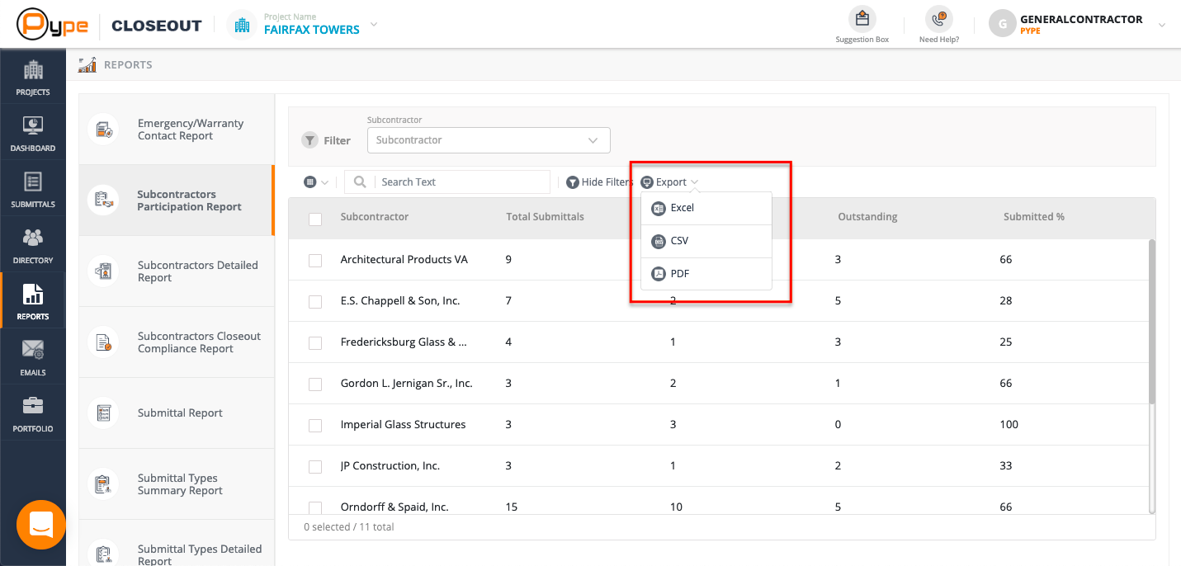Click the Suggestion Box icon
Screen dimensions: 1181x566
tap(862, 19)
